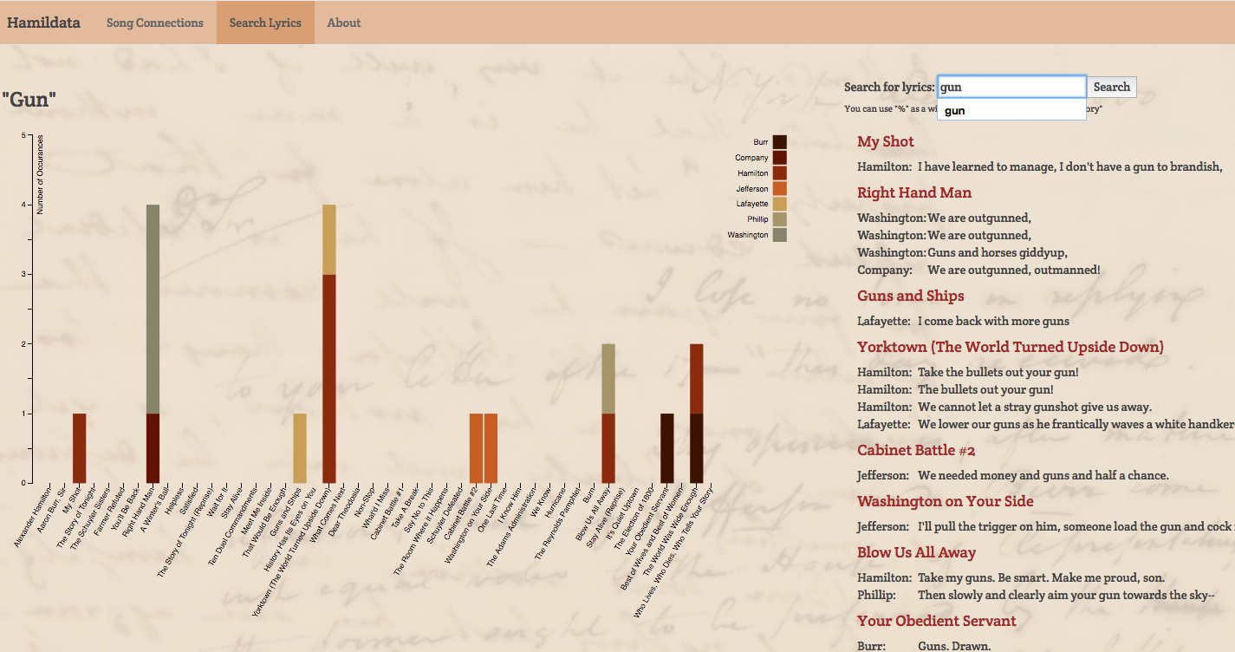Click Burr's bottom segment of World Was Wide Enough bar
1235x652 pixels.
[x=697, y=448]
